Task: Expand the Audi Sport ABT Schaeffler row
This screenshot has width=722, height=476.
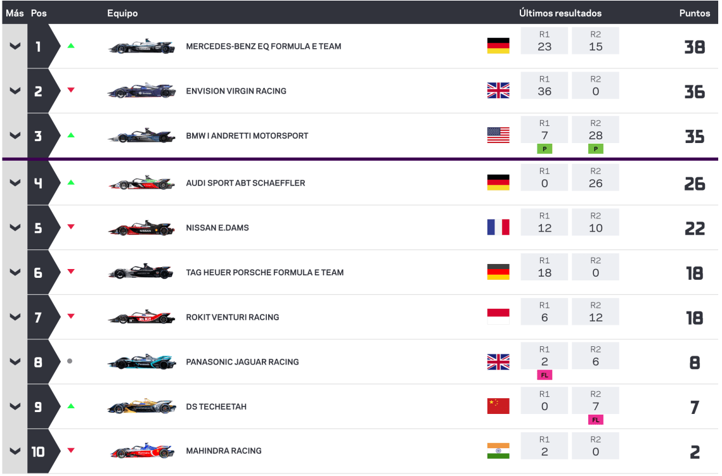Action: pos(15,183)
